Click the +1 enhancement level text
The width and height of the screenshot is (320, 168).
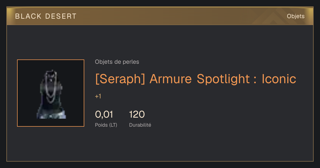click(x=98, y=96)
